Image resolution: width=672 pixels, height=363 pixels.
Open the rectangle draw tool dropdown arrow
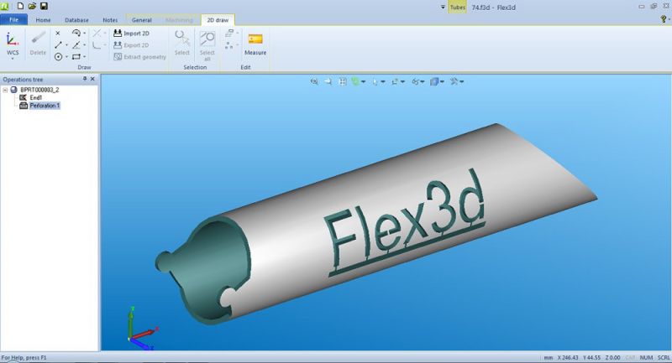click(x=86, y=57)
